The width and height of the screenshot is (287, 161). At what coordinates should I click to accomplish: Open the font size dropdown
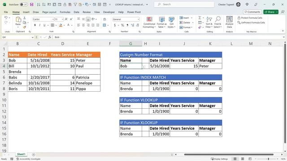tap(62, 19)
